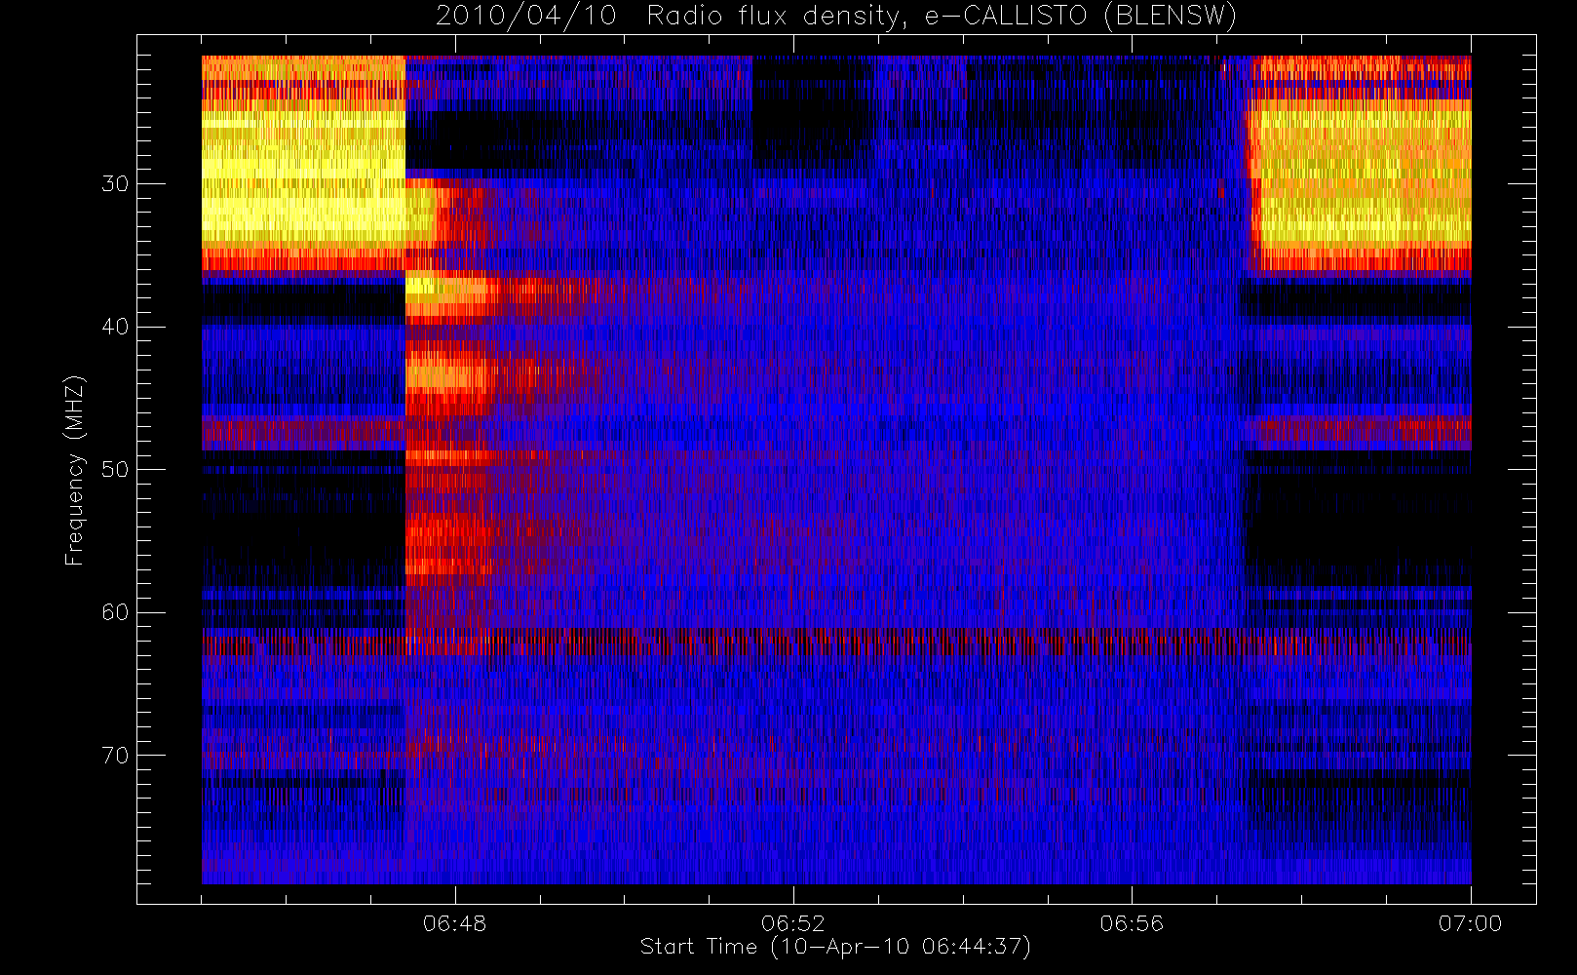Click the 06:56 time tick label
Image resolution: width=1577 pixels, height=975 pixels.
(1132, 922)
